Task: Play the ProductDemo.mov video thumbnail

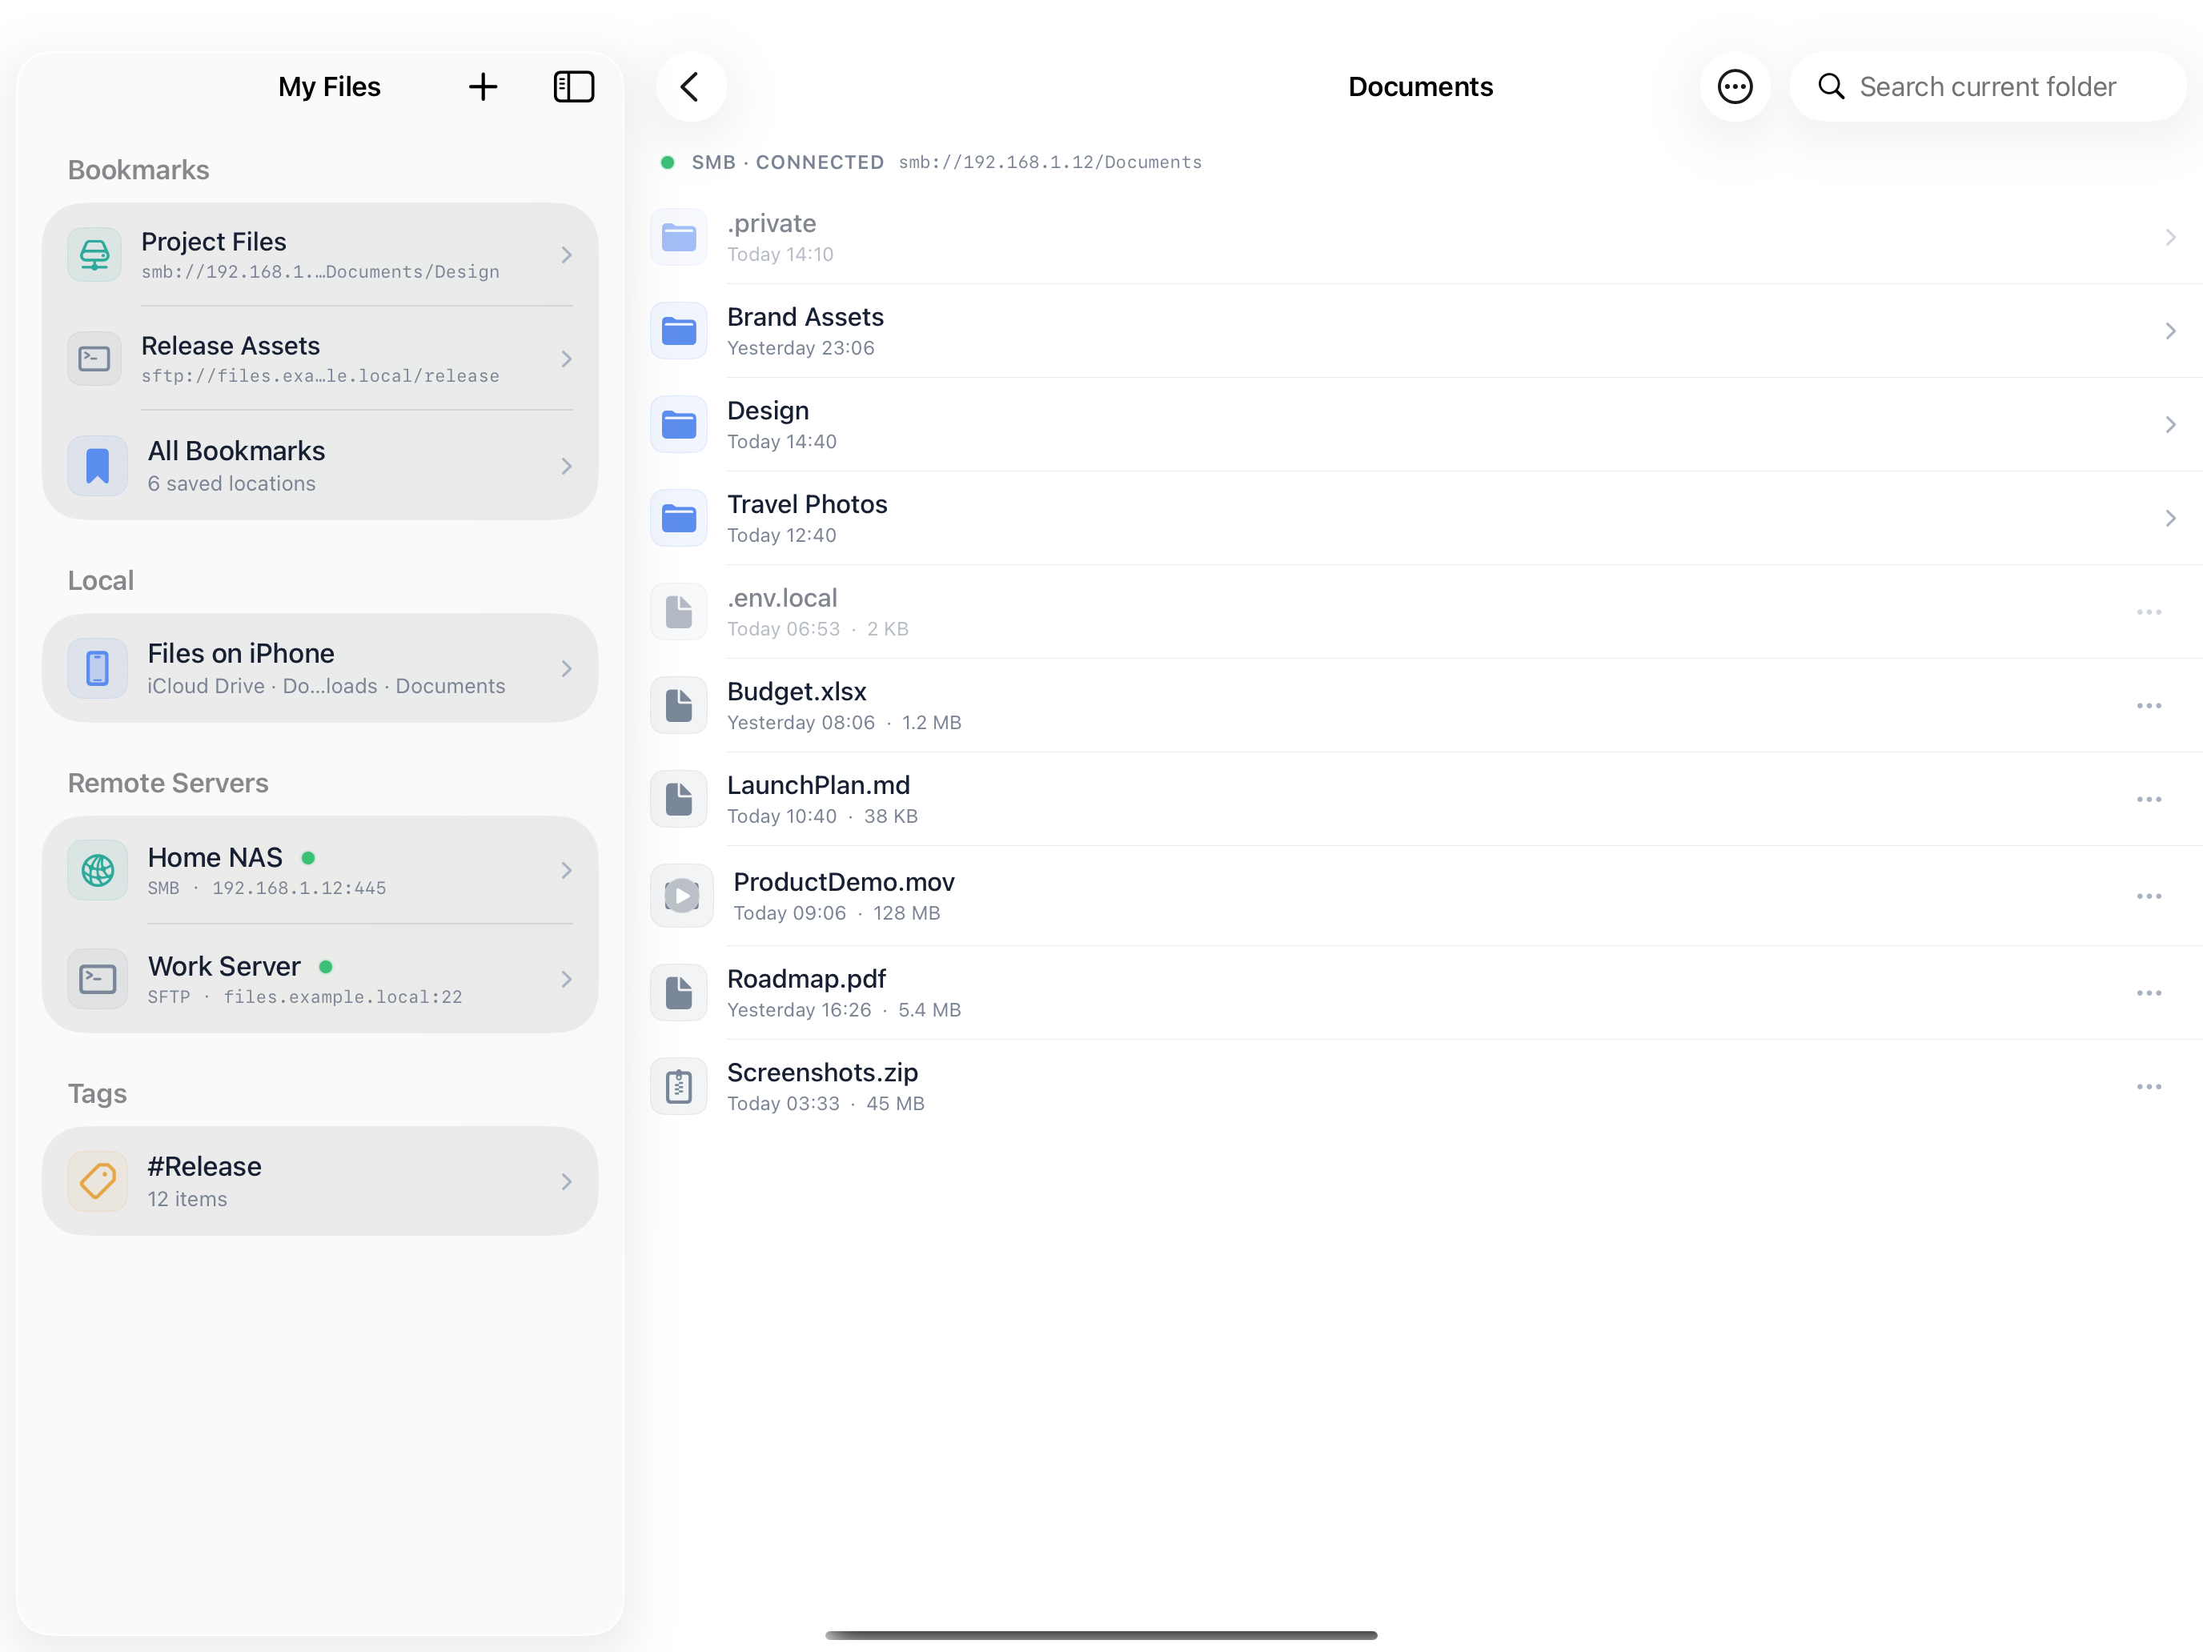Action: 681,895
